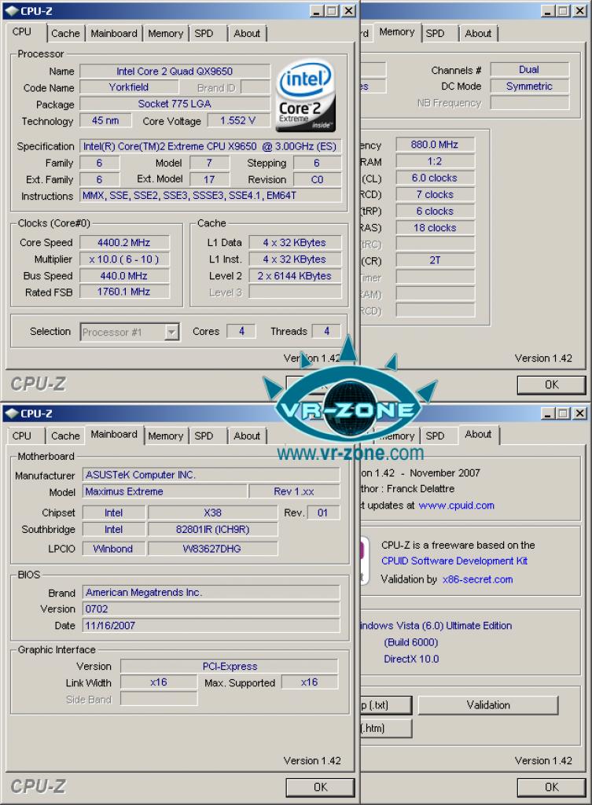Click the Chipset model field X38
This screenshot has width=592, height=805.
pos(212,513)
